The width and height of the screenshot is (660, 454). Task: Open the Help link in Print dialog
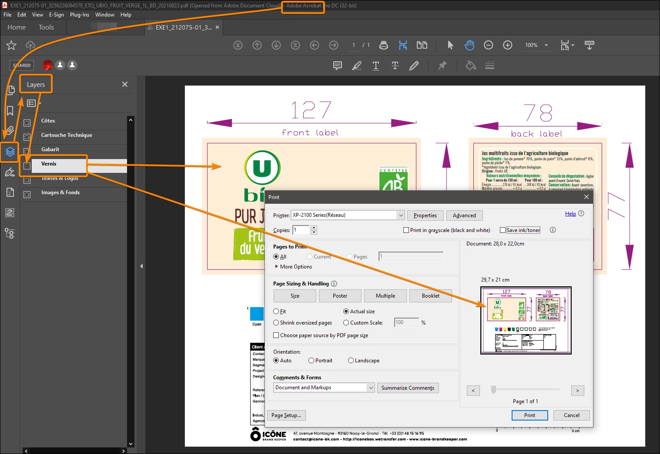tap(570, 214)
